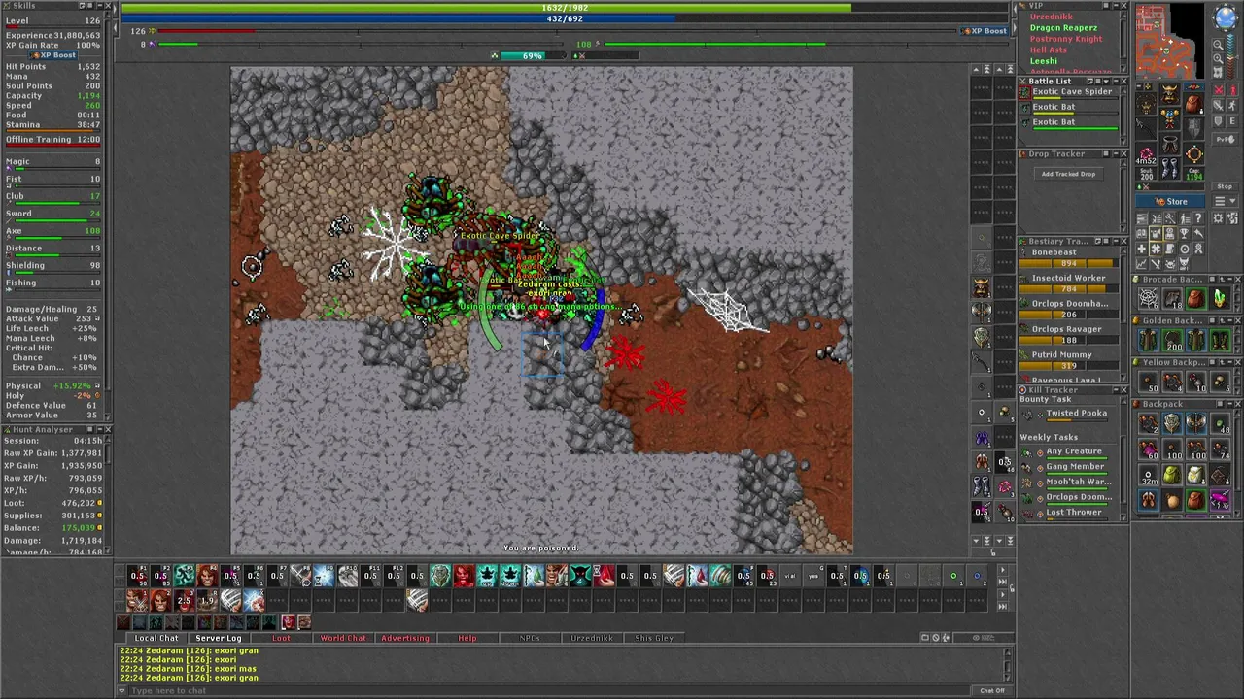The width and height of the screenshot is (1244, 699).
Task: Click the trophy icon in the control grid
Action: tap(1185, 233)
